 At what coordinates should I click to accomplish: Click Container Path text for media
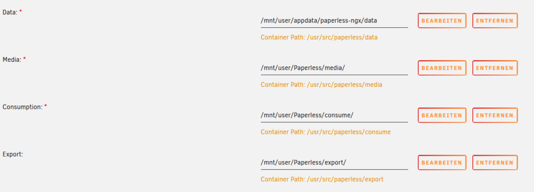click(x=321, y=85)
